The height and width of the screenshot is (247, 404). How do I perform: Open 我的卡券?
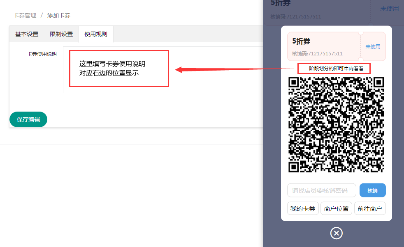click(303, 208)
